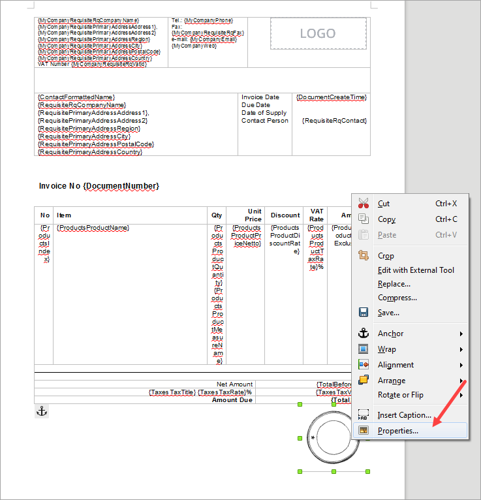Click the Cut scissors icon
This screenshot has height=500, width=481.
point(364,203)
